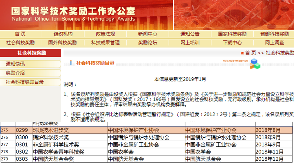Open 通知快讯 in the left sidebar
The width and height of the screenshot is (294, 166).
pyautogui.click(x=30, y=64)
